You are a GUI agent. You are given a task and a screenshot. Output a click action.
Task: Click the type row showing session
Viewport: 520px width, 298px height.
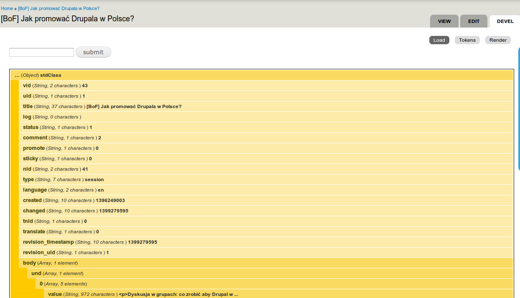[266, 179]
